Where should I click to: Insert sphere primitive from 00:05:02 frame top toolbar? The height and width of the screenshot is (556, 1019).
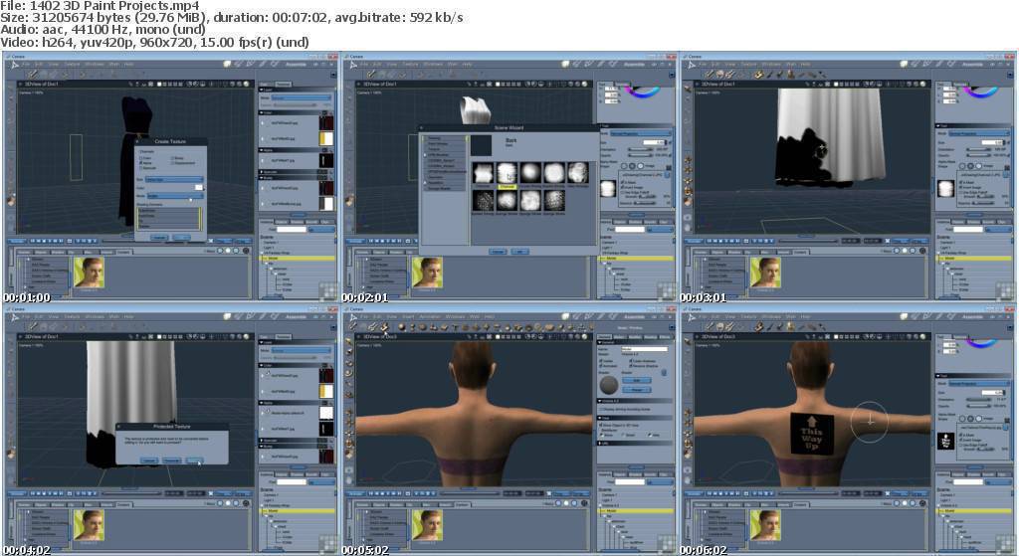pos(402,326)
